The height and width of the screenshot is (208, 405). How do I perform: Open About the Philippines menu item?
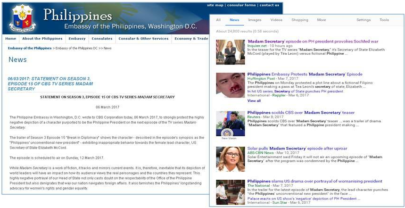pyautogui.click(x=42, y=39)
